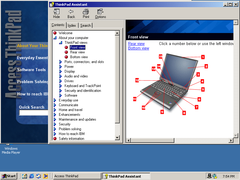The height and width of the screenshot is (180, 240).
Task: Switch to the Index tab
Action: 72,25
